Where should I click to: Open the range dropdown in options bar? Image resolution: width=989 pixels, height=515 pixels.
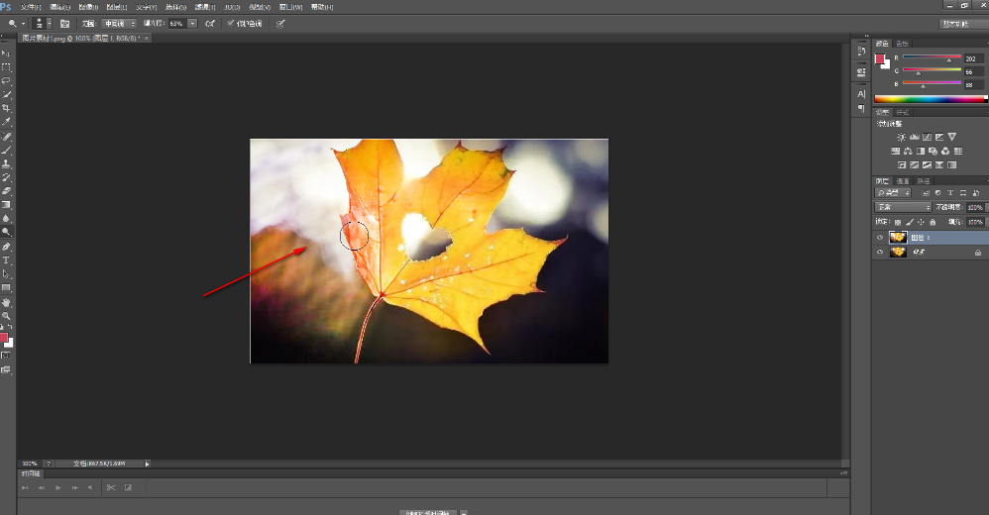[120, 23]
